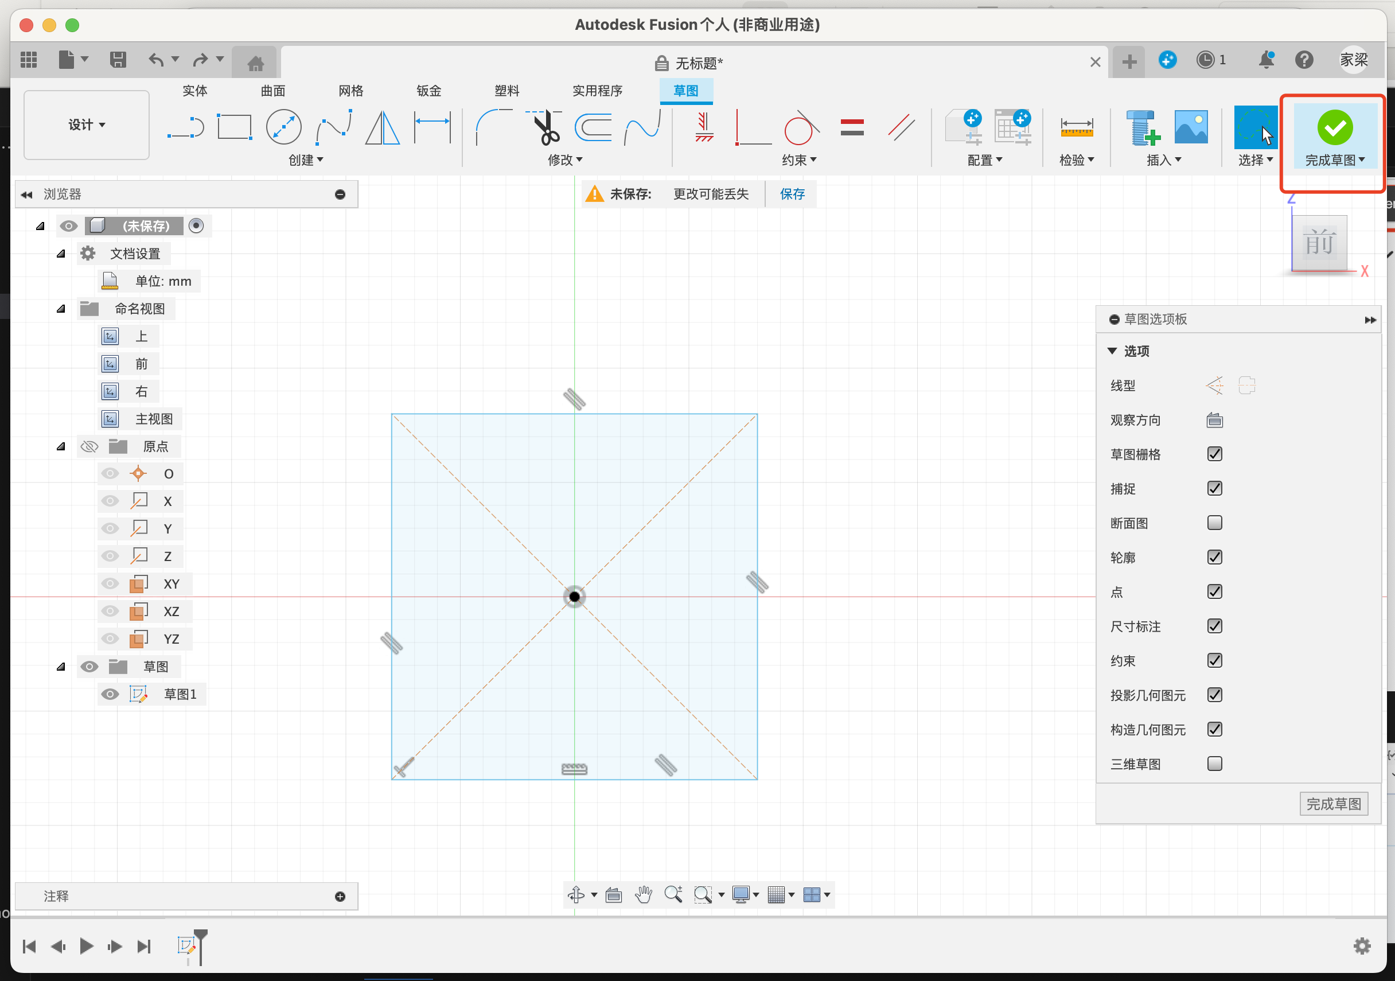Image resolution: width=1395 pixels, height=981 pixels.
Task: Click the Save disk icon
Action: 118,60
